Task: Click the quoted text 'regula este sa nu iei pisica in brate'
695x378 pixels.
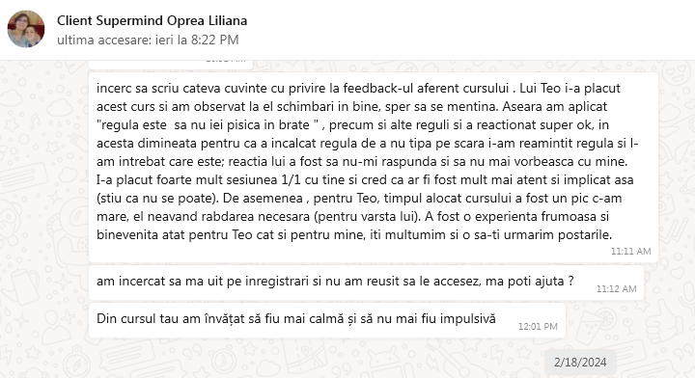Action: pyautogui.click(x=208, y=124)
